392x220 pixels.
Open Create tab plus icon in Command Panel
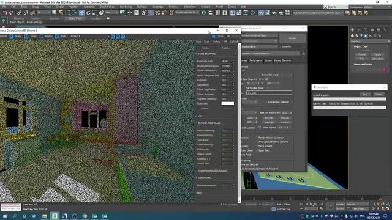point(353,30)
